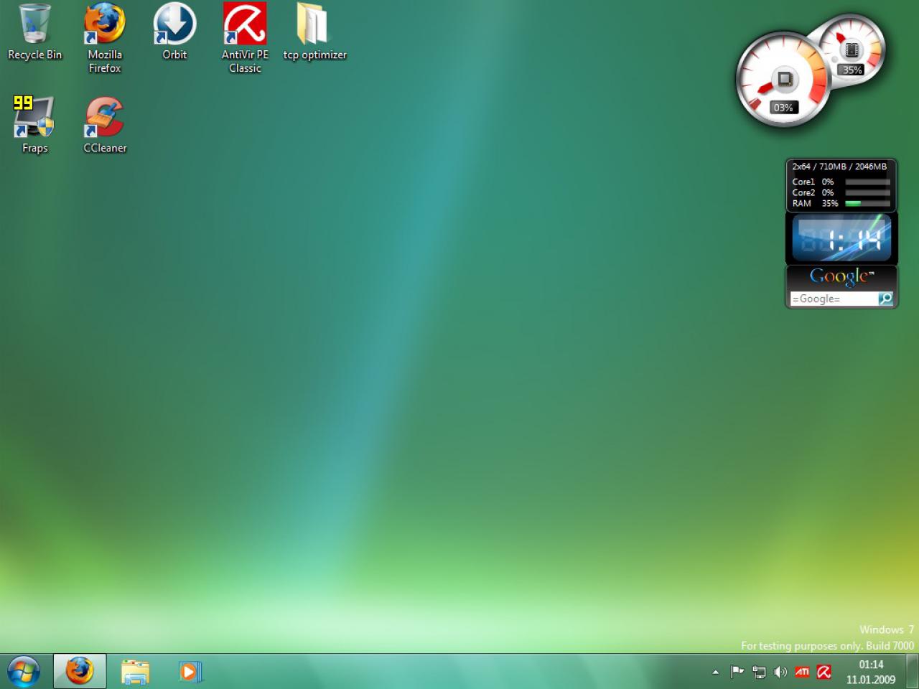
Task: Click the Core1 usage bar
Action: 867,182
